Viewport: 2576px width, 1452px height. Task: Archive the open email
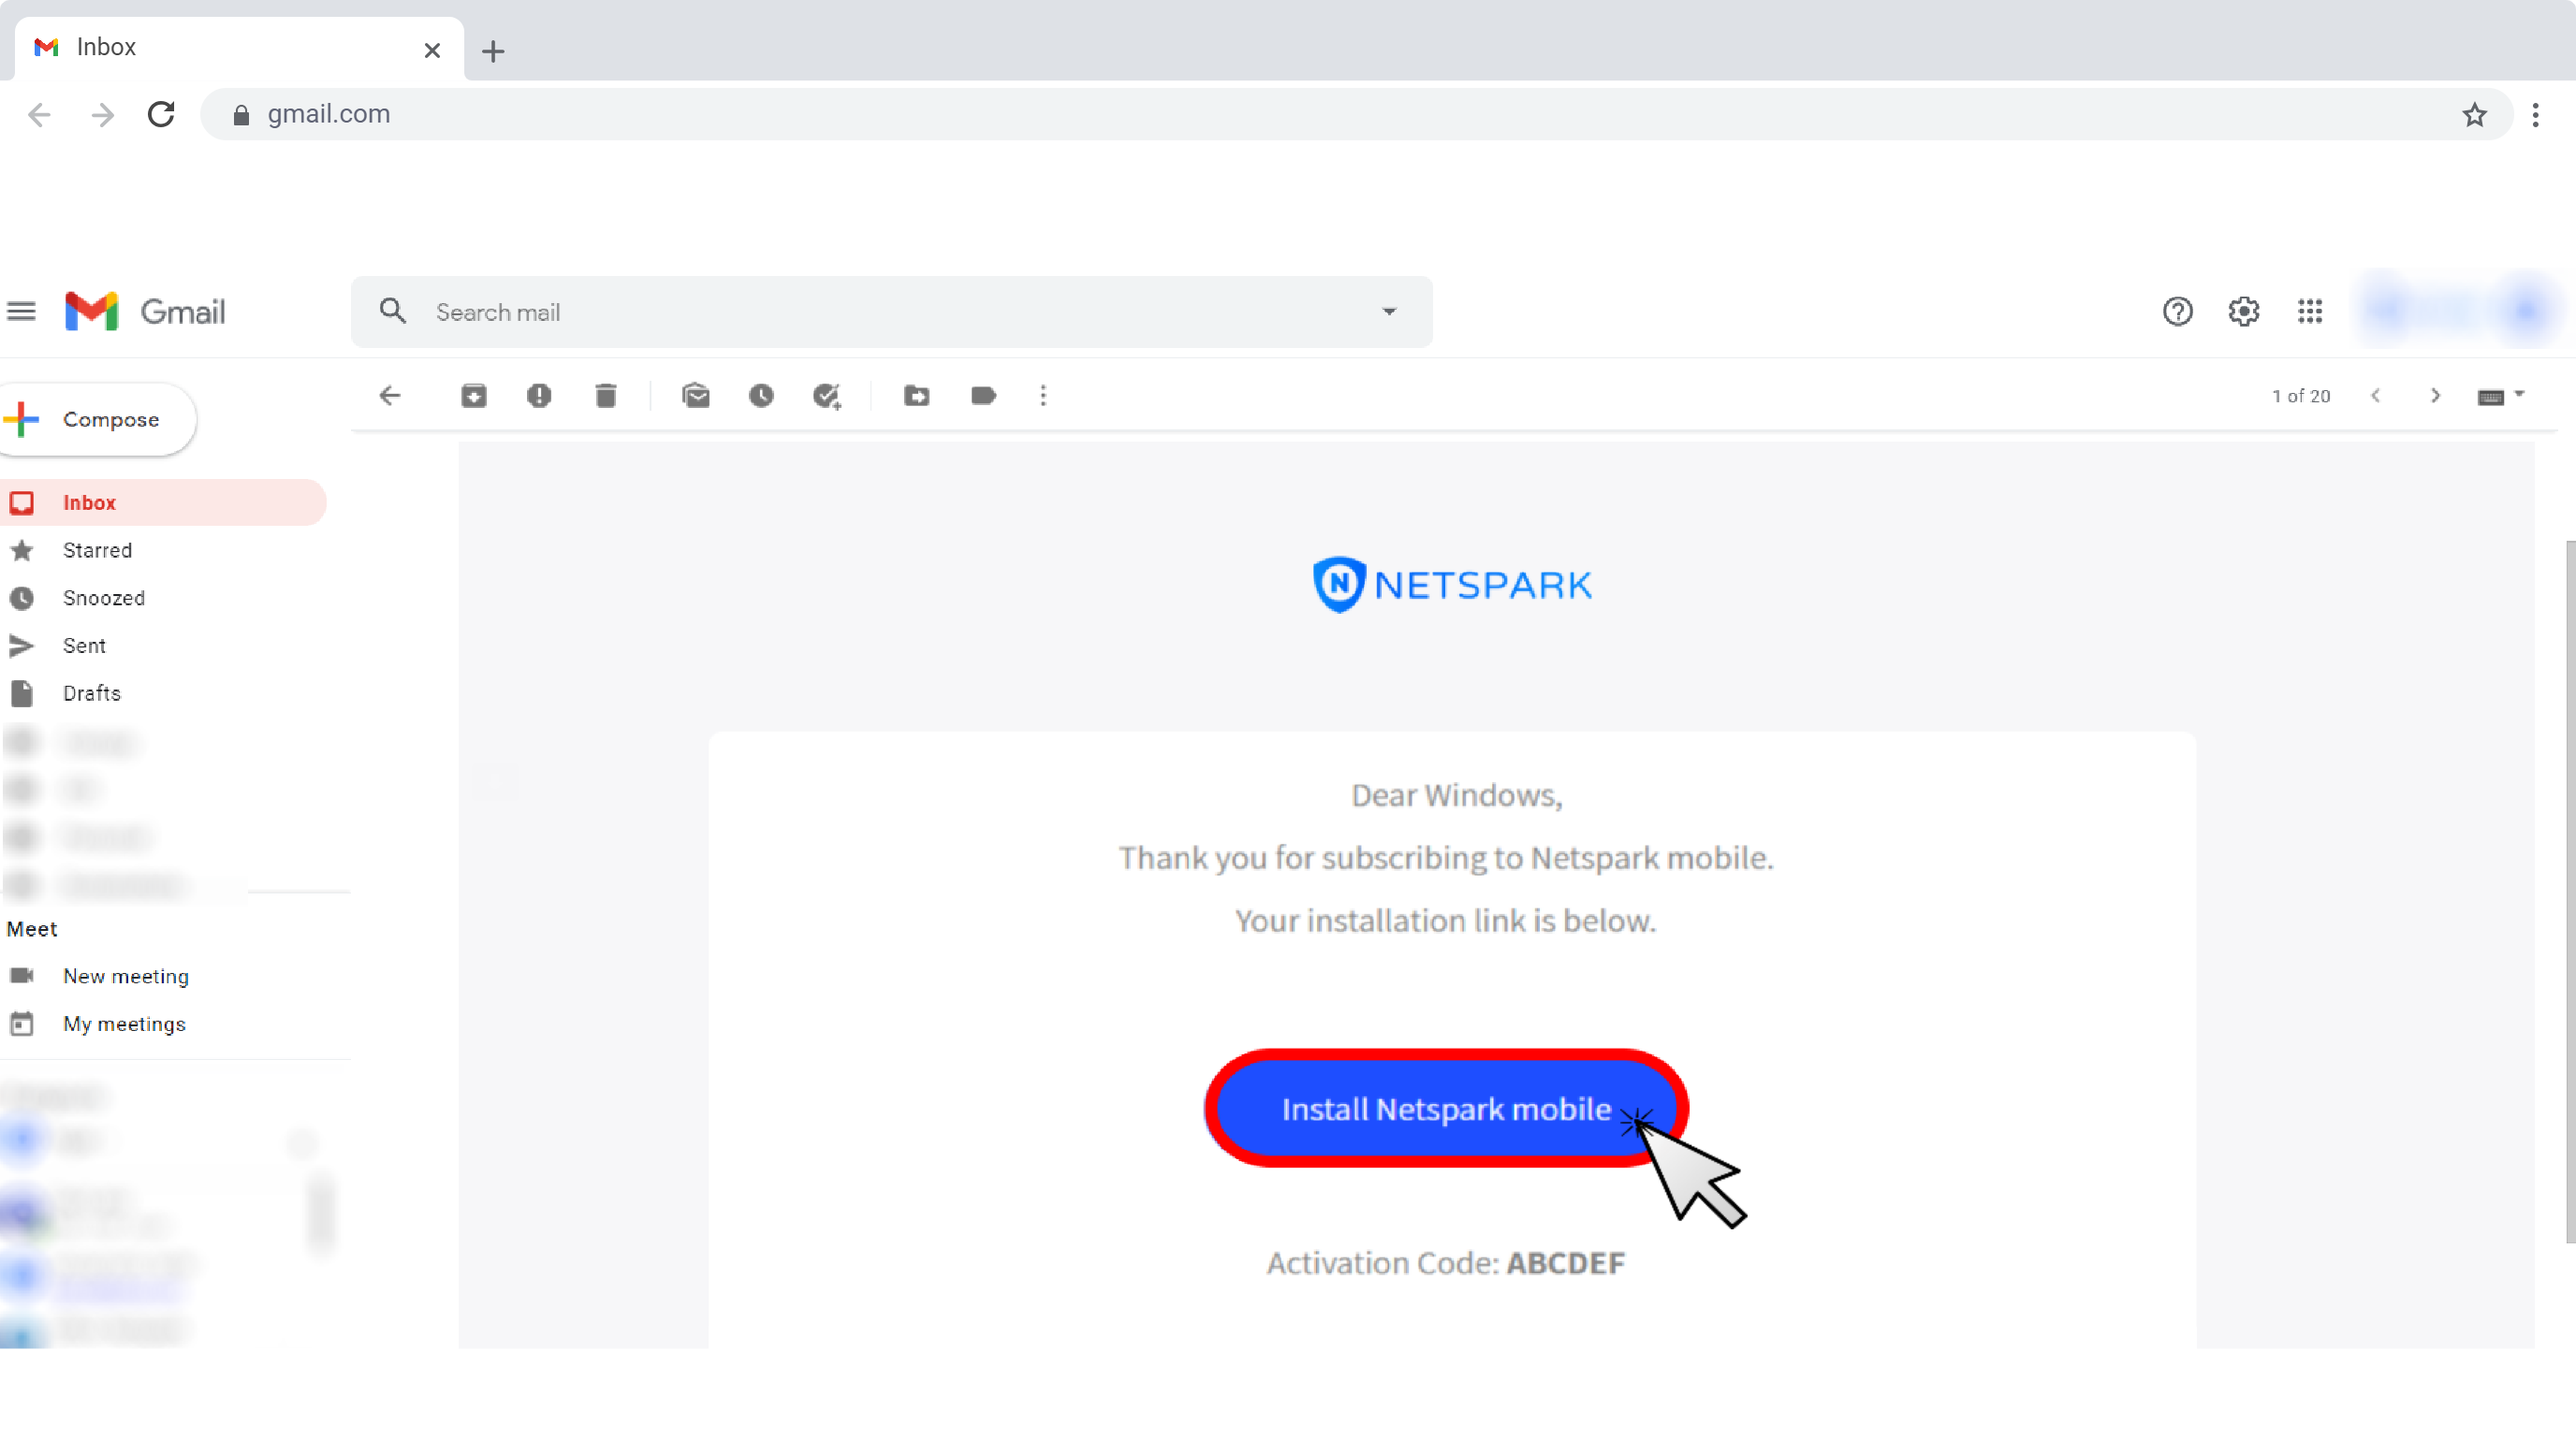474,396
